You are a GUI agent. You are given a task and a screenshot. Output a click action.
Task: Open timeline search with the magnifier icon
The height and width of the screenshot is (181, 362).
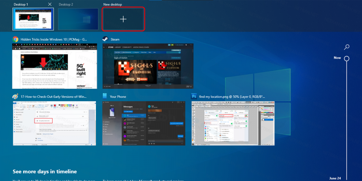(x=347, y=47)
